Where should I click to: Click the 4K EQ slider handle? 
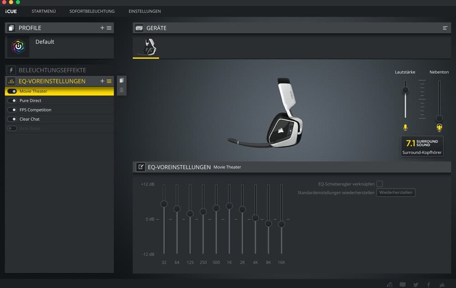coord(255,218)
